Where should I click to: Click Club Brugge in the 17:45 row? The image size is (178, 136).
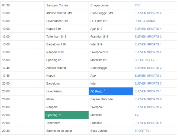click(x=111, y=68)
